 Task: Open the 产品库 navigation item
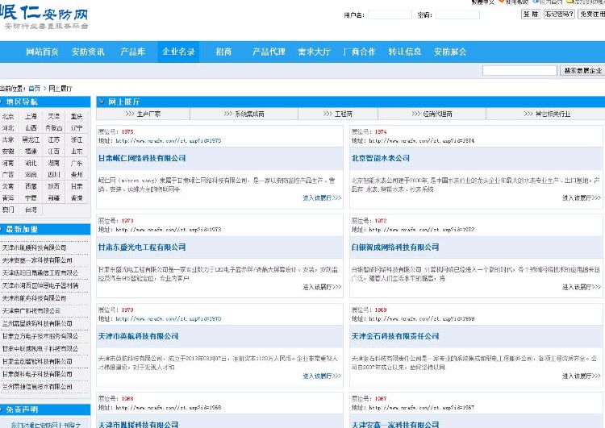[133, 52]
